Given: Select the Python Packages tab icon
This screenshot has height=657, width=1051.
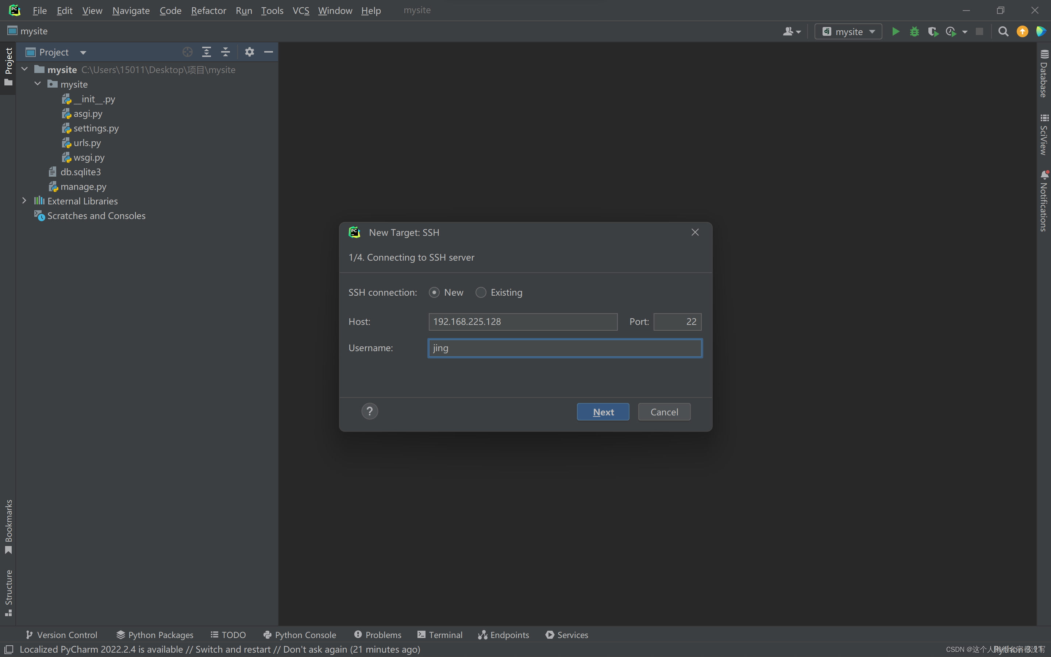Looking at the screenshot, I should click(x=120, y=634).
